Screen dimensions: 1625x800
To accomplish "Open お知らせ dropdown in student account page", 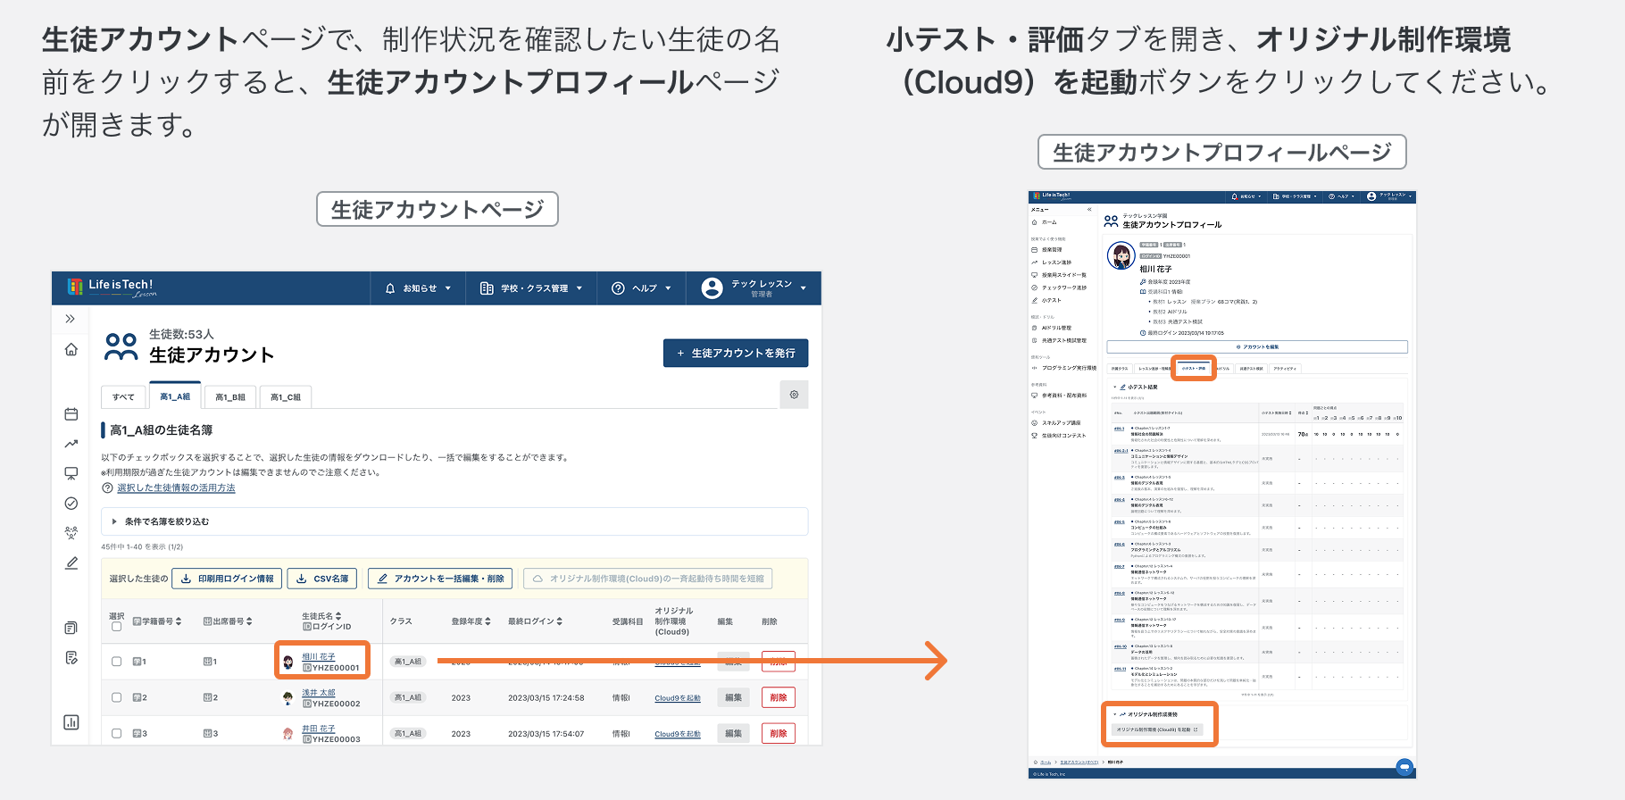I will pos(418,288).
